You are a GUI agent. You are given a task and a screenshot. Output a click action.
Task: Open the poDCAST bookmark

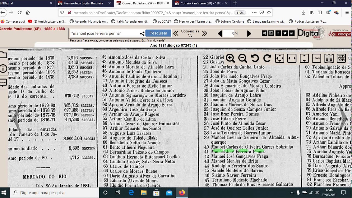pos(162,21)
